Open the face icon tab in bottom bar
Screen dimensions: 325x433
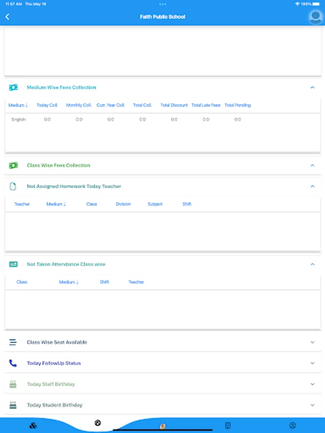(x=292, y=425)
